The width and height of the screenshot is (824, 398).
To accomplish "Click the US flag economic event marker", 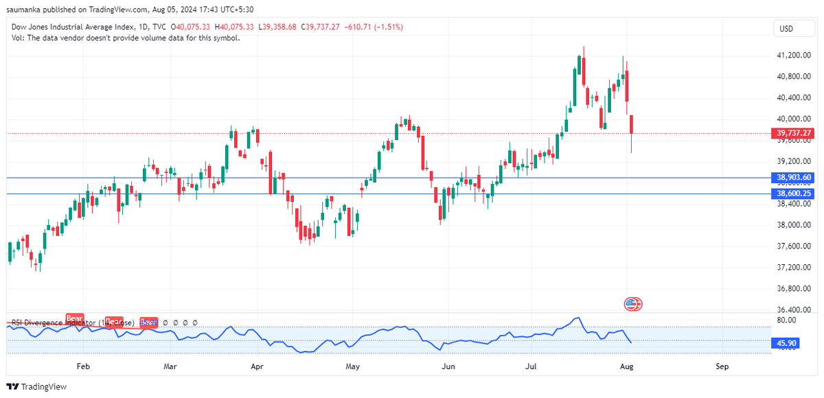I will (x=632, y=303).
